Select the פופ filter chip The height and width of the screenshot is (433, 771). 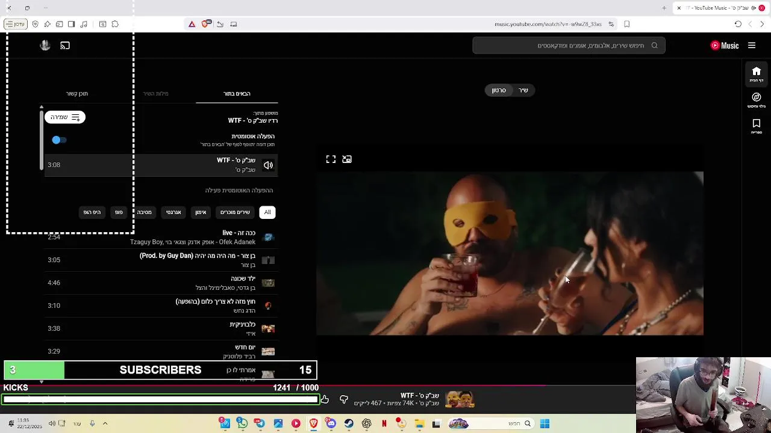click(x=119, y=212)
